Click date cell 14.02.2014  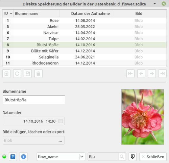[x=85, y=39]
